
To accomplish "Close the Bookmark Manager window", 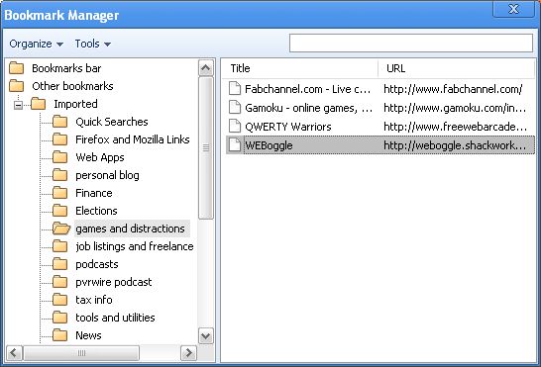I will click(x=513, y=9).
